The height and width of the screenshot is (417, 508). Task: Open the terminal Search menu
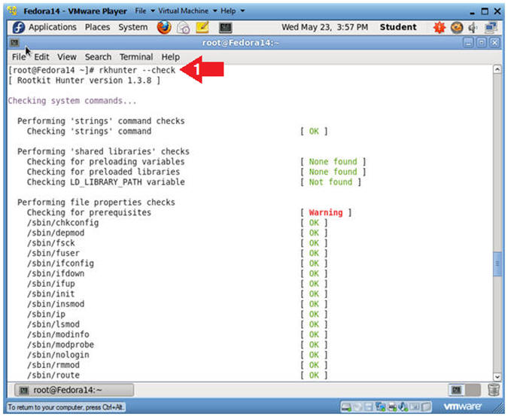(x=98, y=57)
